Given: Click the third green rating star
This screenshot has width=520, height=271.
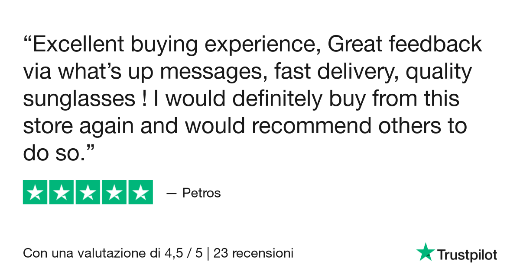Looking at the screenshot, I should point(88,192).
